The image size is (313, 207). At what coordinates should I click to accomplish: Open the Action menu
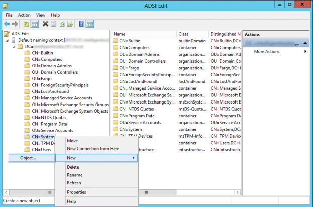tap(24, 15)
